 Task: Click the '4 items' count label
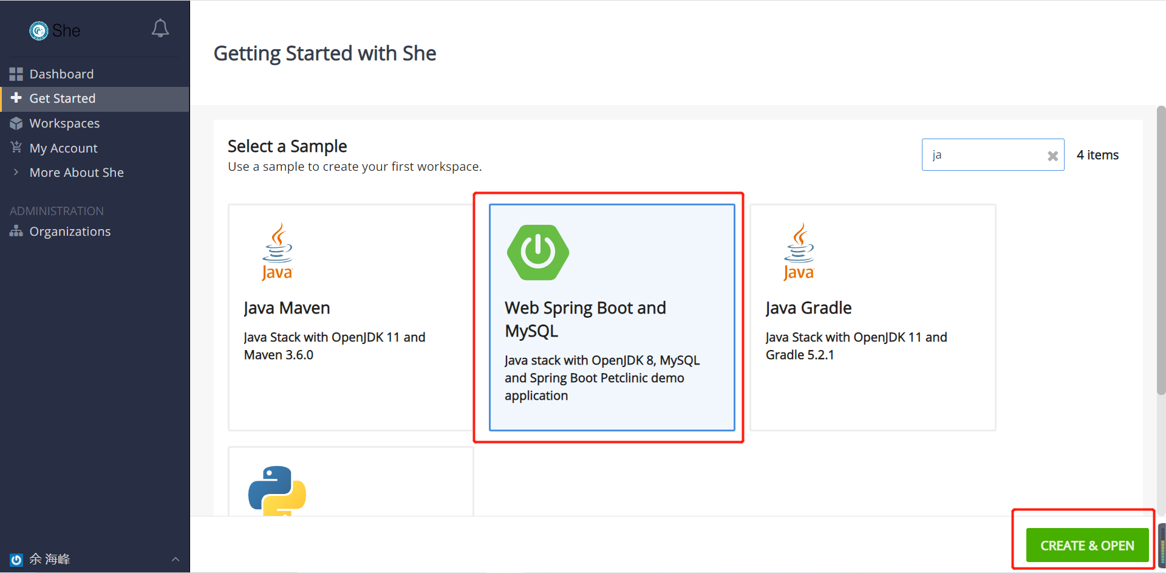tap(1097, 155)
